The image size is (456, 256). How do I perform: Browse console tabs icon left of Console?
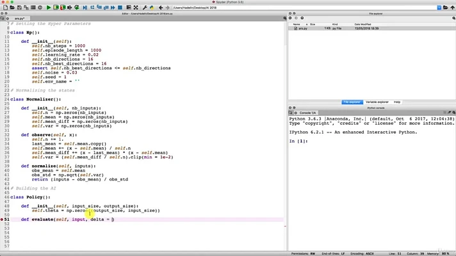tap(291, 113)
